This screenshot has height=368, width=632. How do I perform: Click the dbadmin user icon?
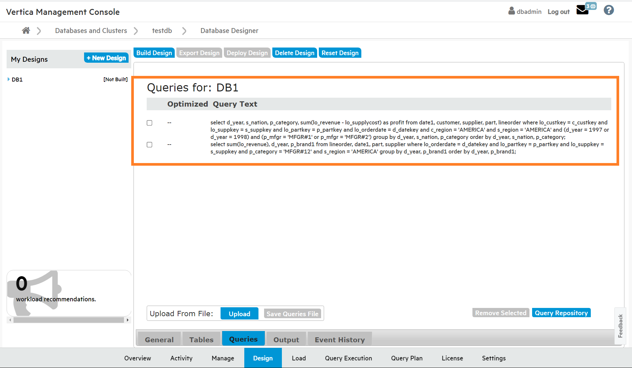coord(511,11)
